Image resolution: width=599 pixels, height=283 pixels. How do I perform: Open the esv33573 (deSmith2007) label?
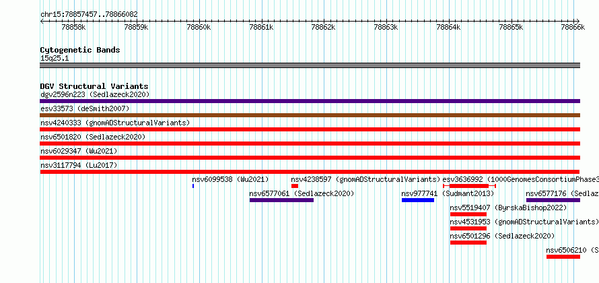click(x=85, y=108)
